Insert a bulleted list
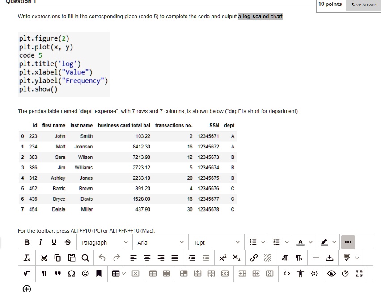Viewport: 381px width, 292px height. pyautogui.click(x=253, y=242)
